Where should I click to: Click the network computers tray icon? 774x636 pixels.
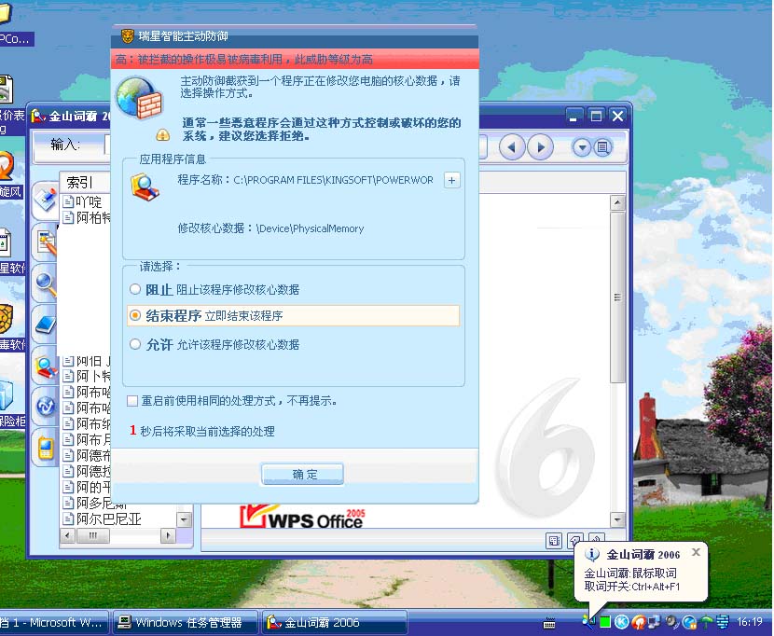click(655, 622)
